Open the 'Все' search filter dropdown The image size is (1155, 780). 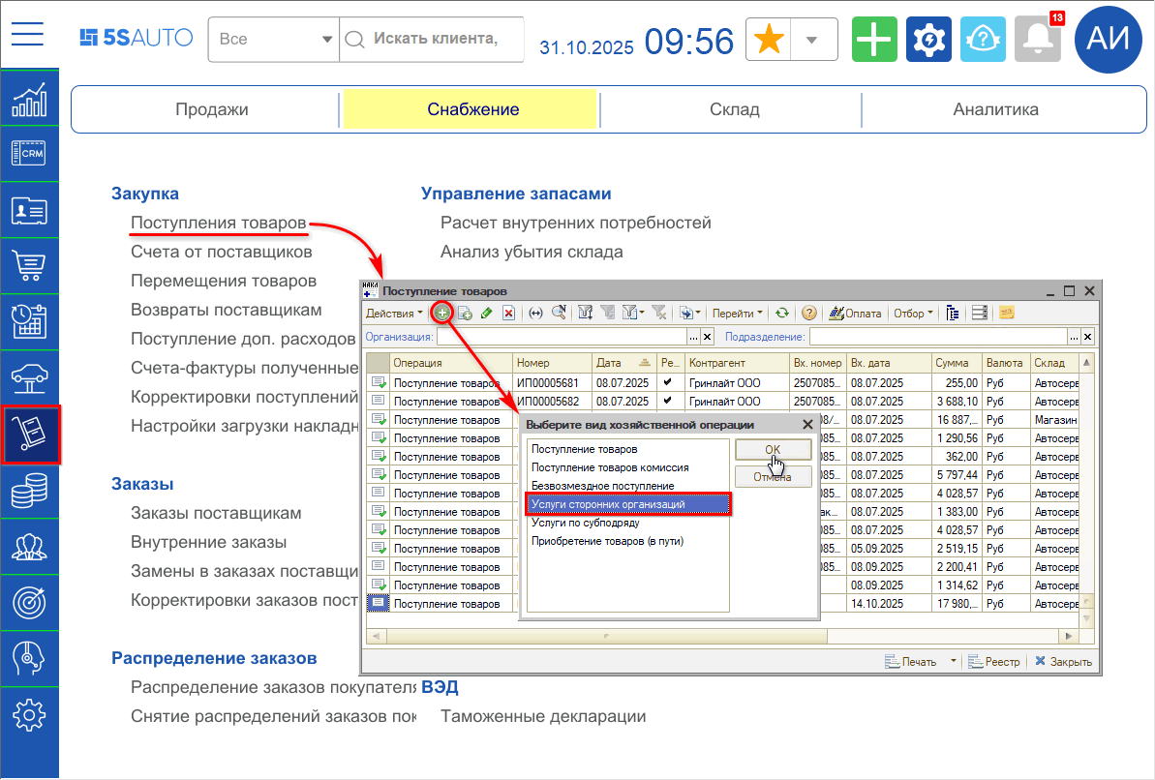tap(273, 40)
